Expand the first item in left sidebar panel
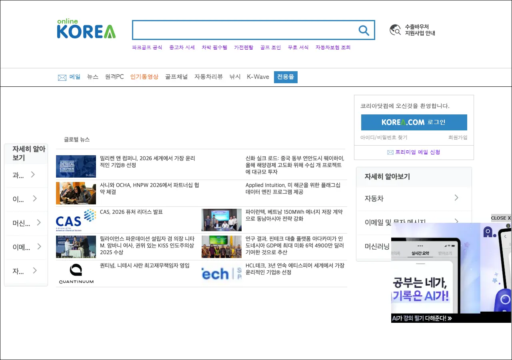Viewport: 512px width, 360px height. click(26, 175)
